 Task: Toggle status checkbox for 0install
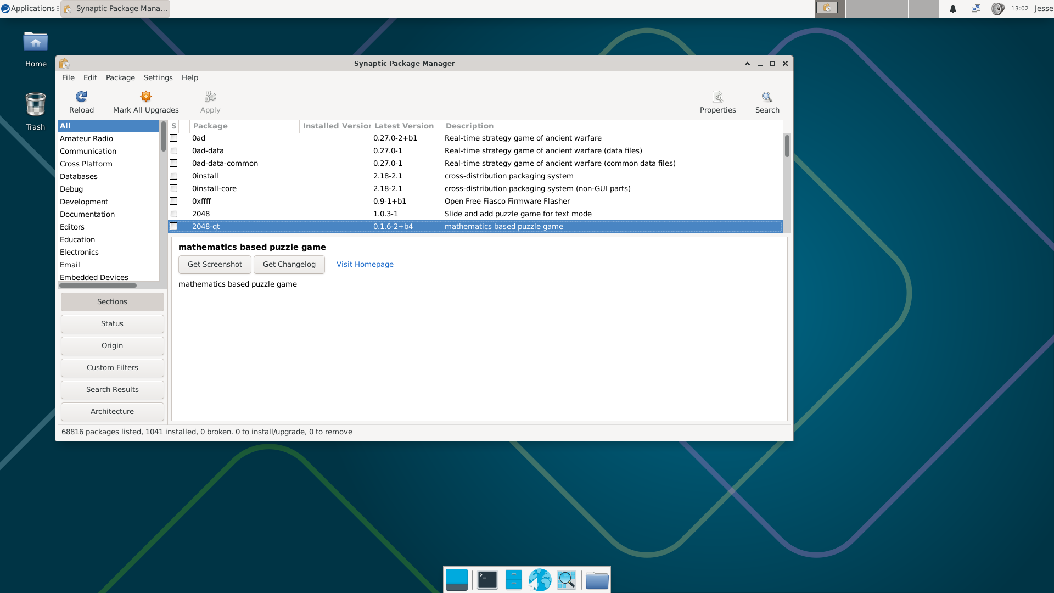click(x=173, y=176)
